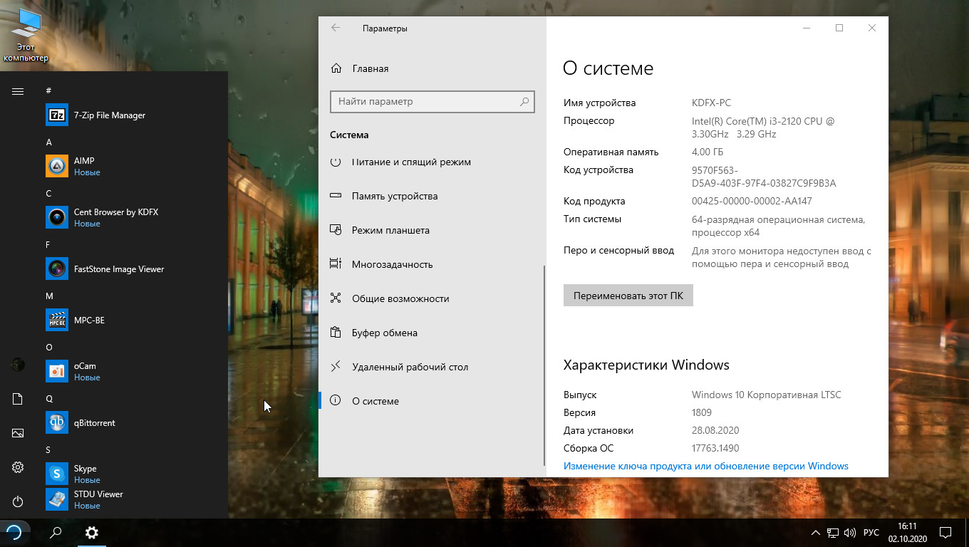The width and height of the screenshot is (969, 547).
Task: Open 'Буфер обмена' settings page
Action: (x=384, y=333)
